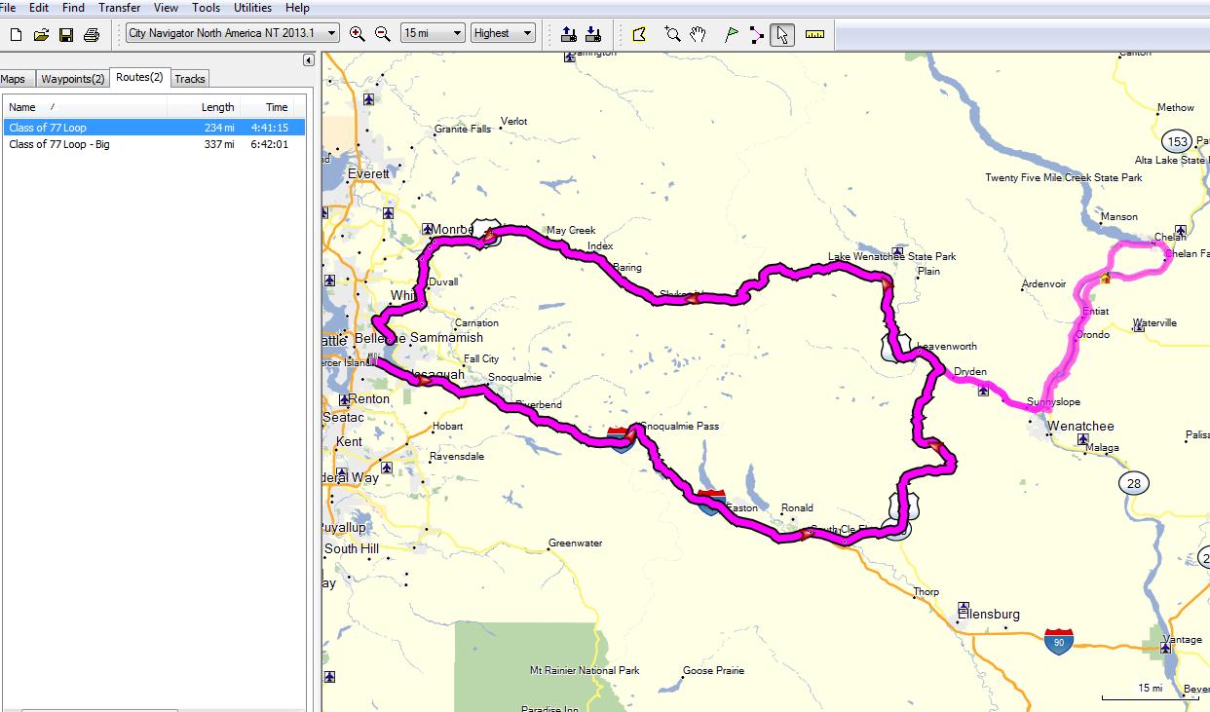Click the New file icon
The width and height of the screenshot is (1210, 712).
coord(16,35)
